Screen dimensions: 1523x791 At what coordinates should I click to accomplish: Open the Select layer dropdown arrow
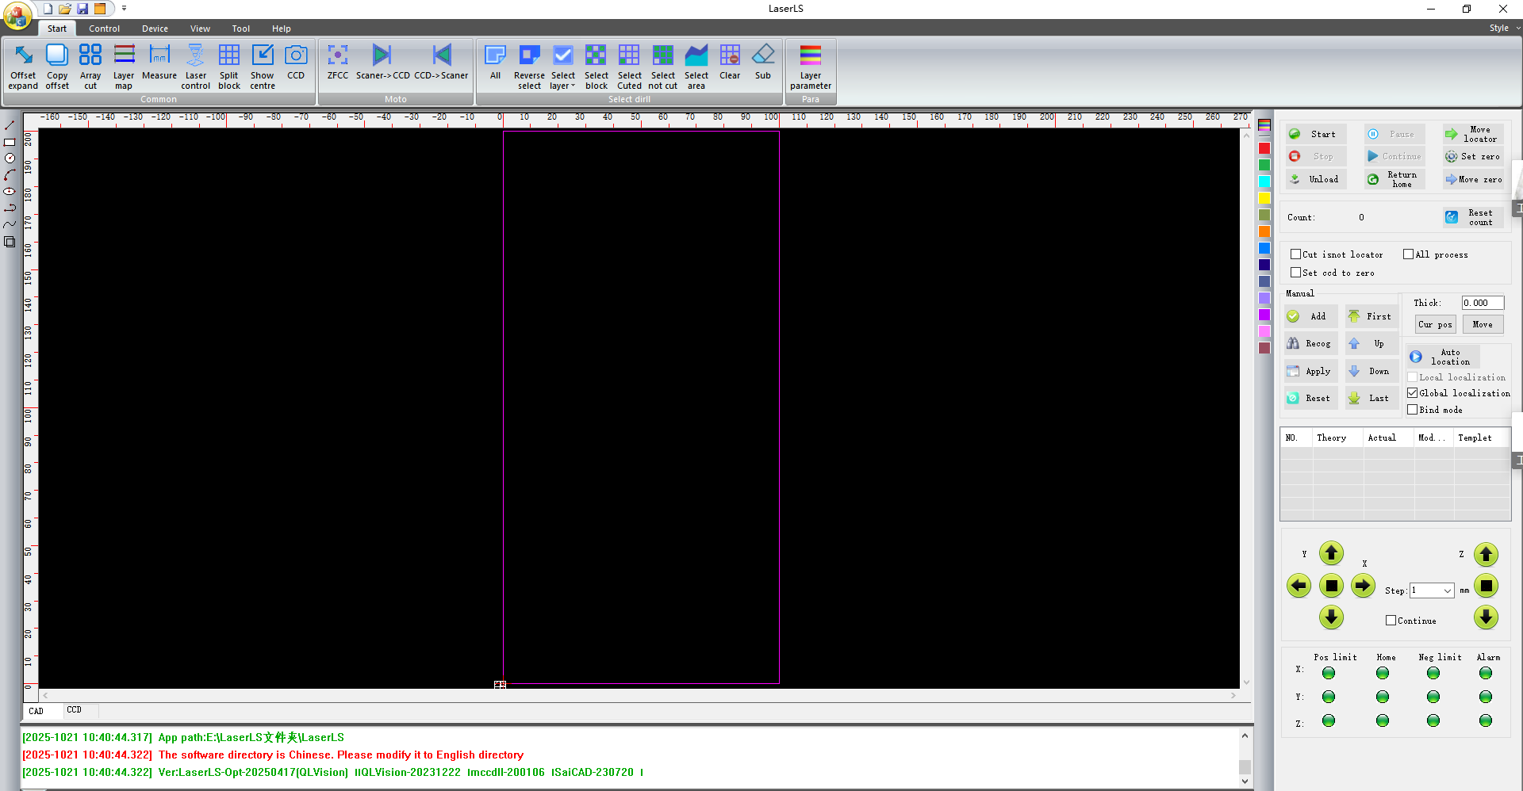(x=573, y=86)
